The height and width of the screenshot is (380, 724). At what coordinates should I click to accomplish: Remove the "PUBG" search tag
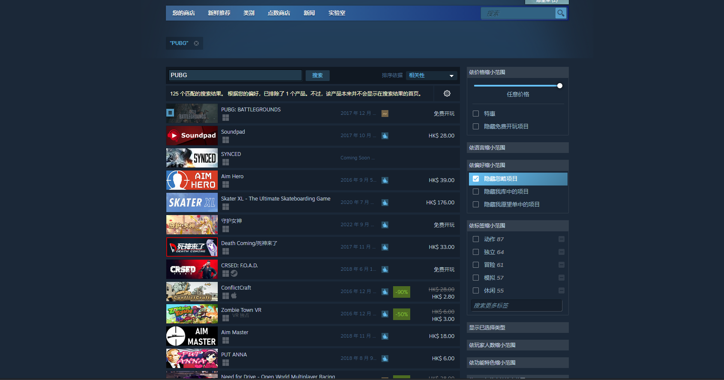tap(196, 43)
